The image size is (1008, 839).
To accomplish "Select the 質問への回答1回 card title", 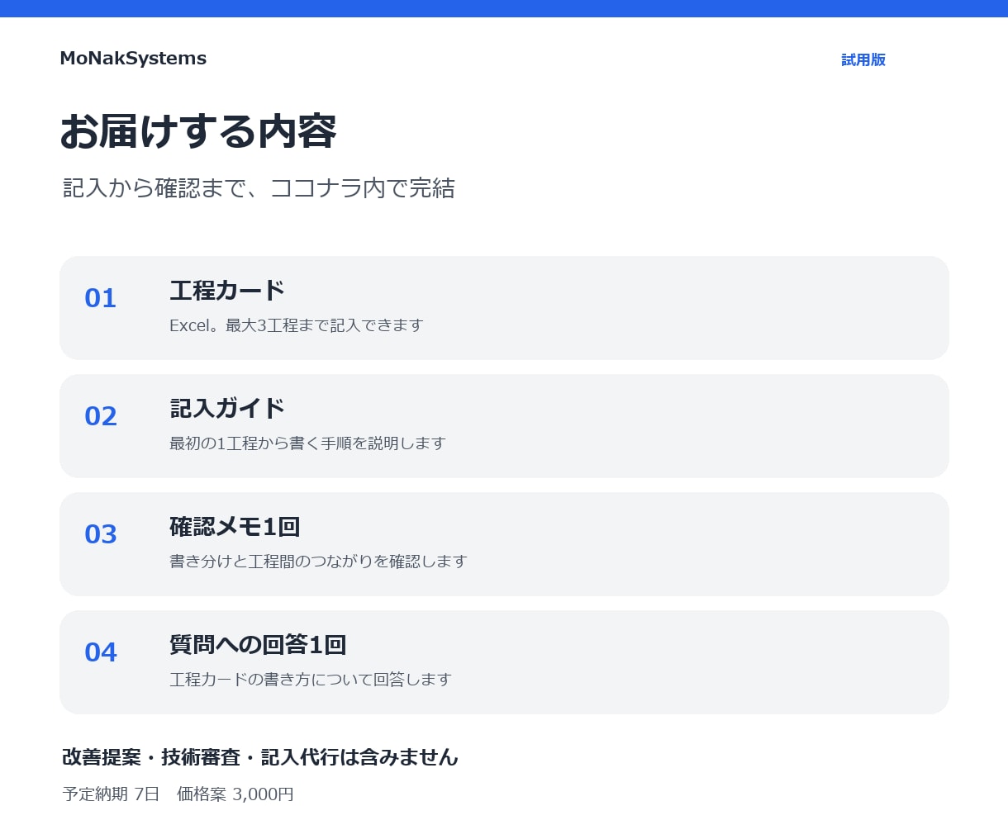I will pos(258,645).
